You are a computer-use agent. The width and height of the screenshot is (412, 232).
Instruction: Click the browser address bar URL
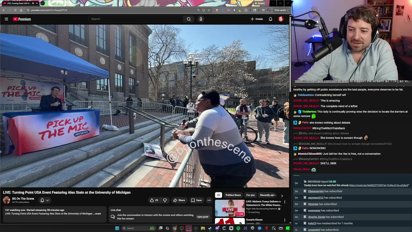[x=49, y=10]
